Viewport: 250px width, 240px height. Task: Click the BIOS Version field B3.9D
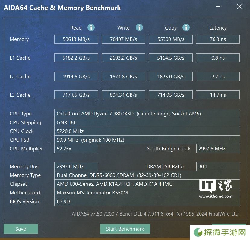(x=147, y=202)
